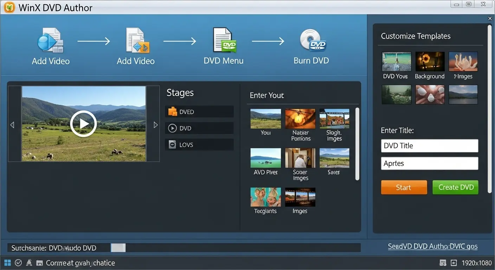The width and height of the screenshot is (495, 270).
Task: Open the DVD Menu step icon
Action: (224, 40)
